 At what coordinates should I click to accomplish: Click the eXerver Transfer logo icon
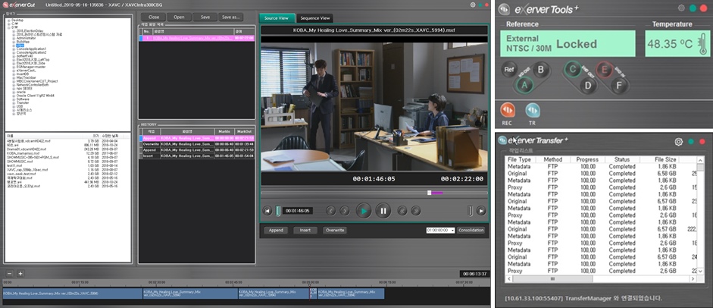click(502, 140)
